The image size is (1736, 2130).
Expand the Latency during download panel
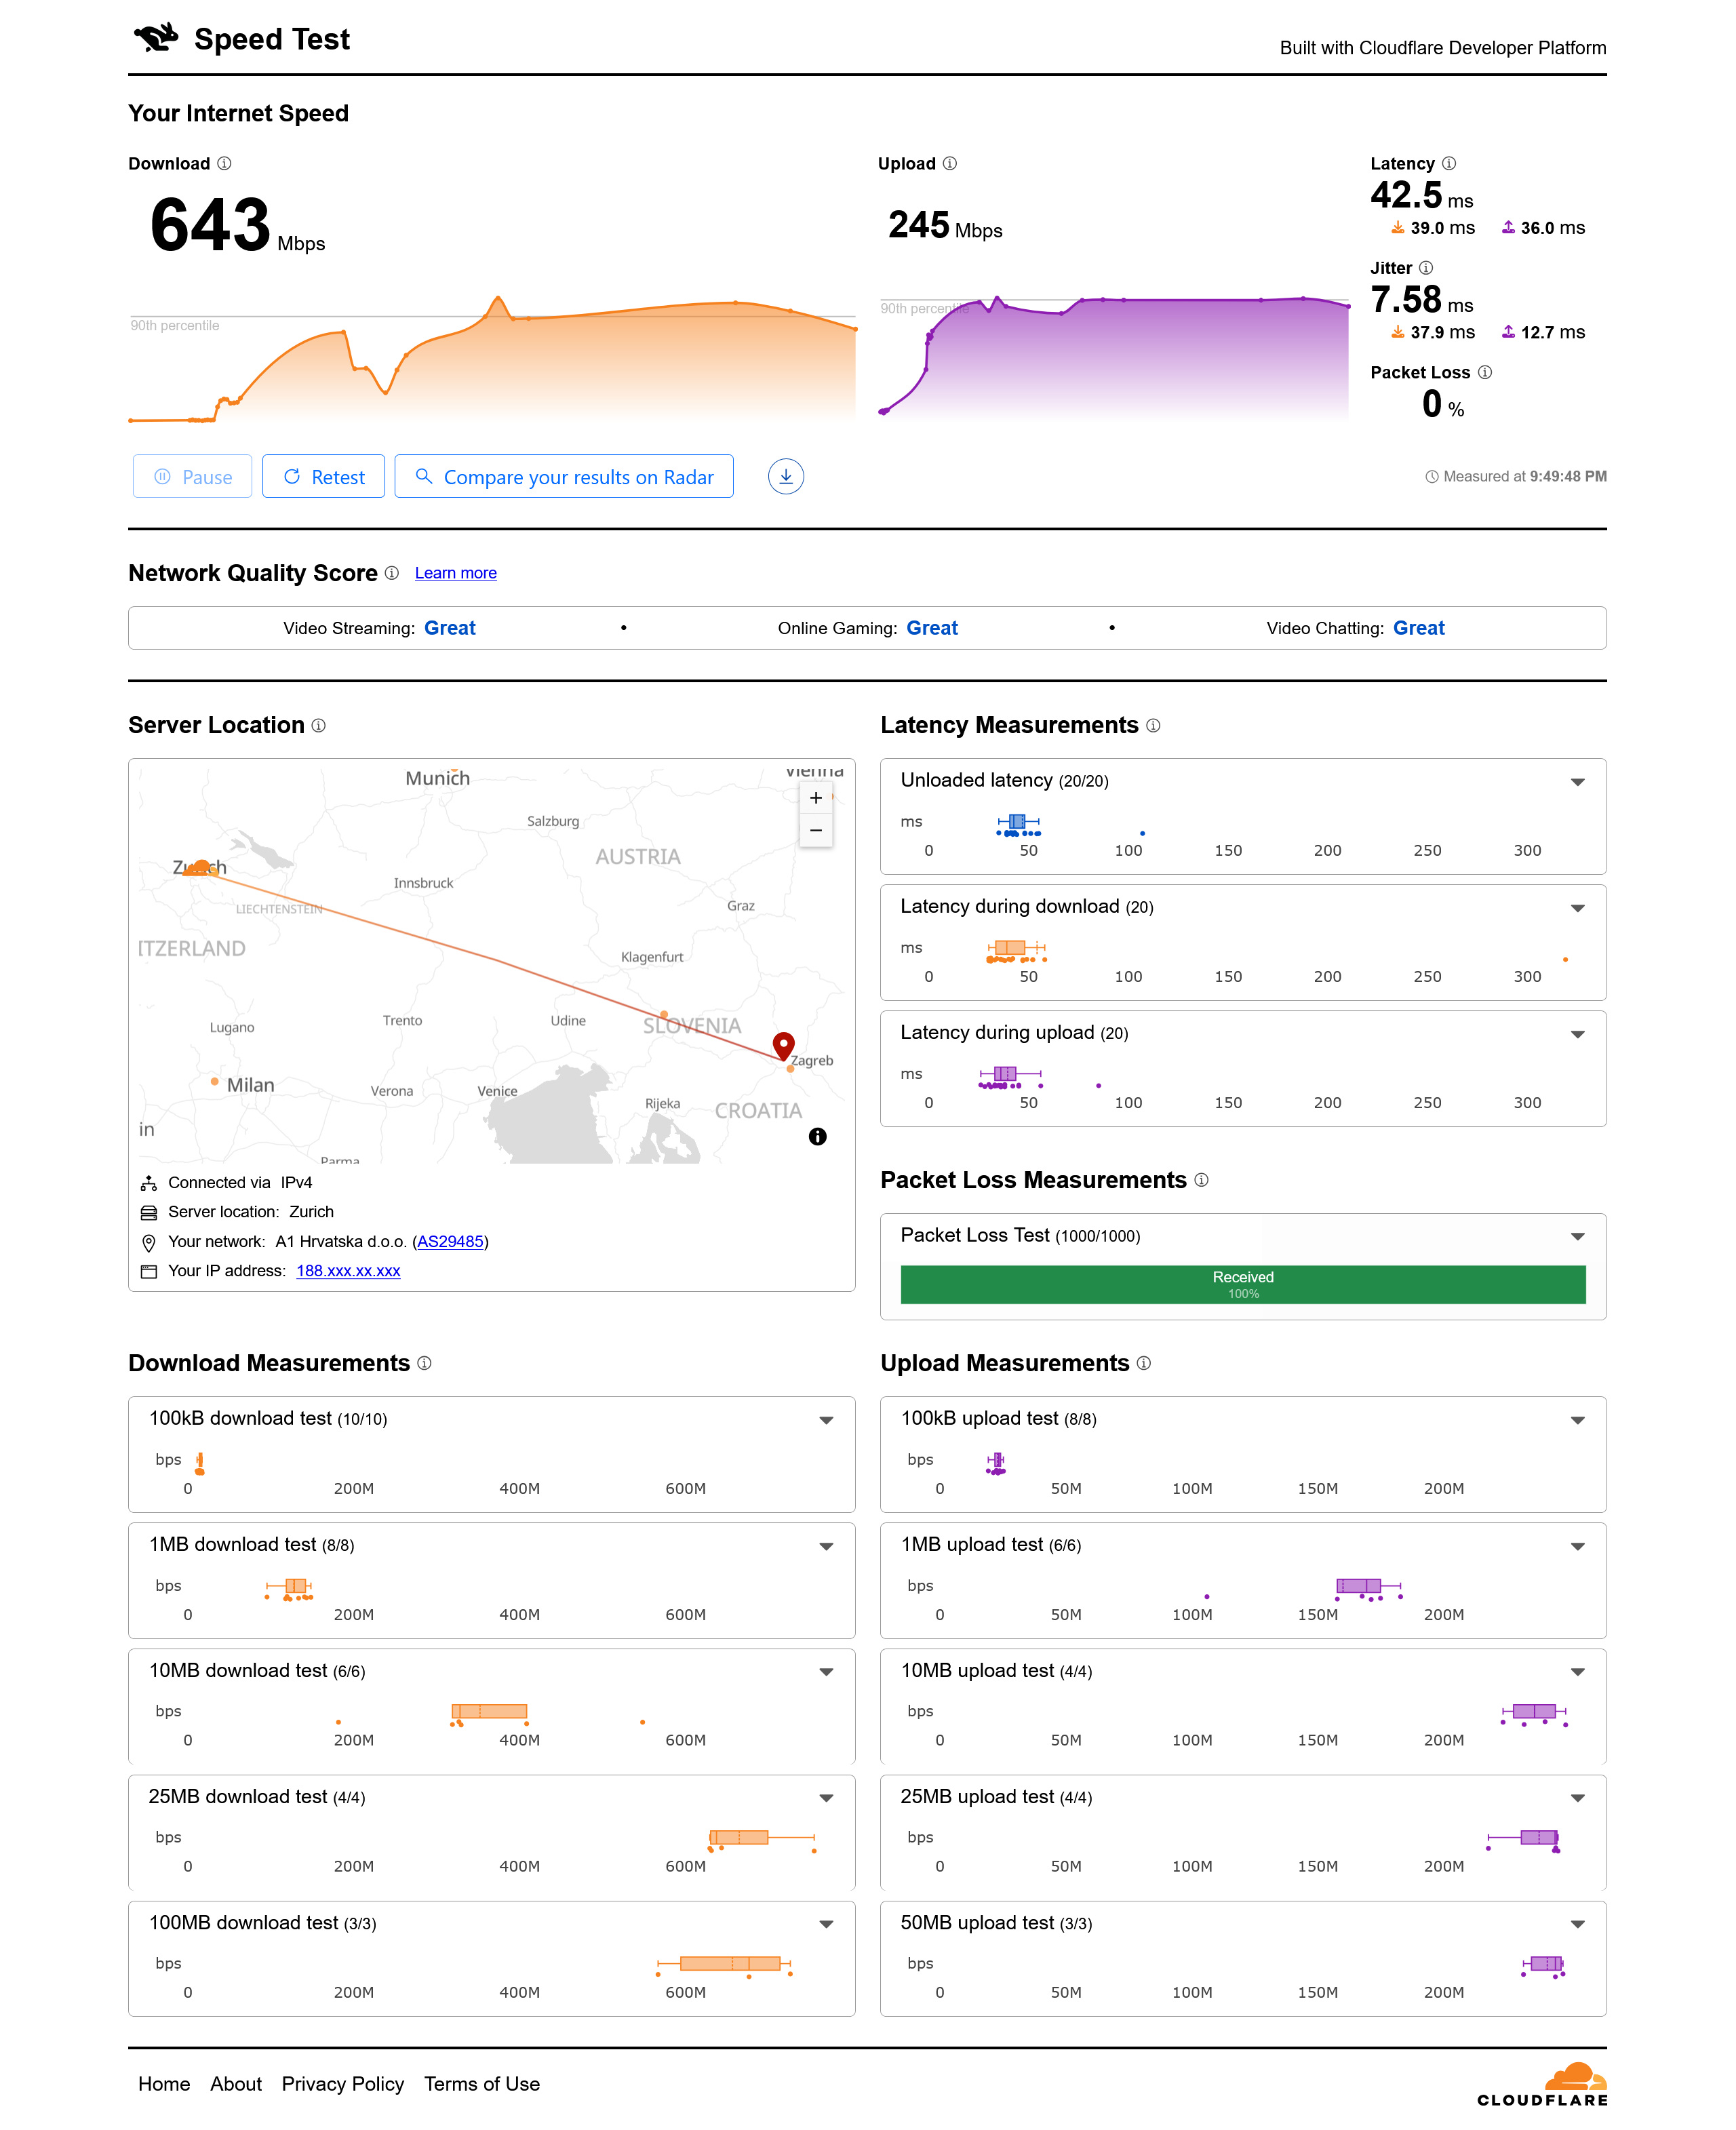click(x=1578, y=908)
